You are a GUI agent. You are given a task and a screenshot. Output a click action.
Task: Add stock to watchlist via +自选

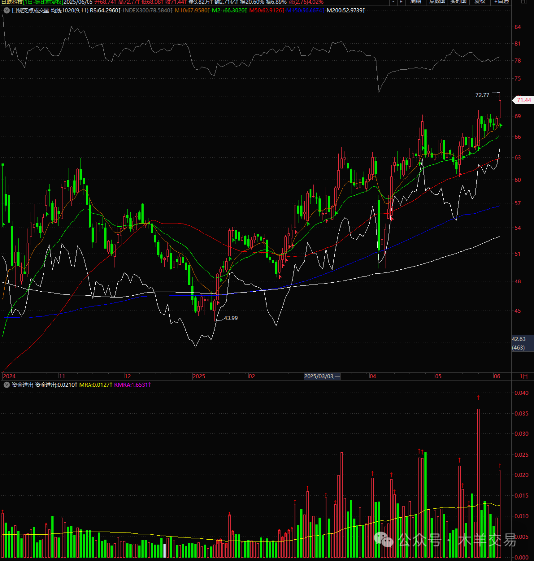(501, 2)
